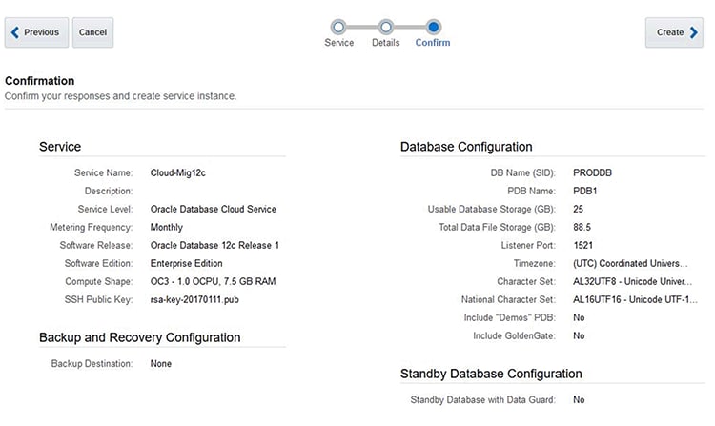The height and width of the screenshot is (426, 715).
Task: Click the Cloud-Mig12c service name value
Action: click(x=179, y=173)
